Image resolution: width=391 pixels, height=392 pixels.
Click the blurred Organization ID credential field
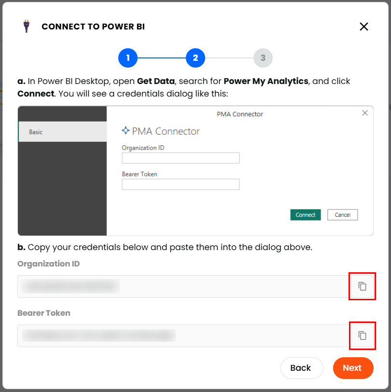tap(182, 286)
